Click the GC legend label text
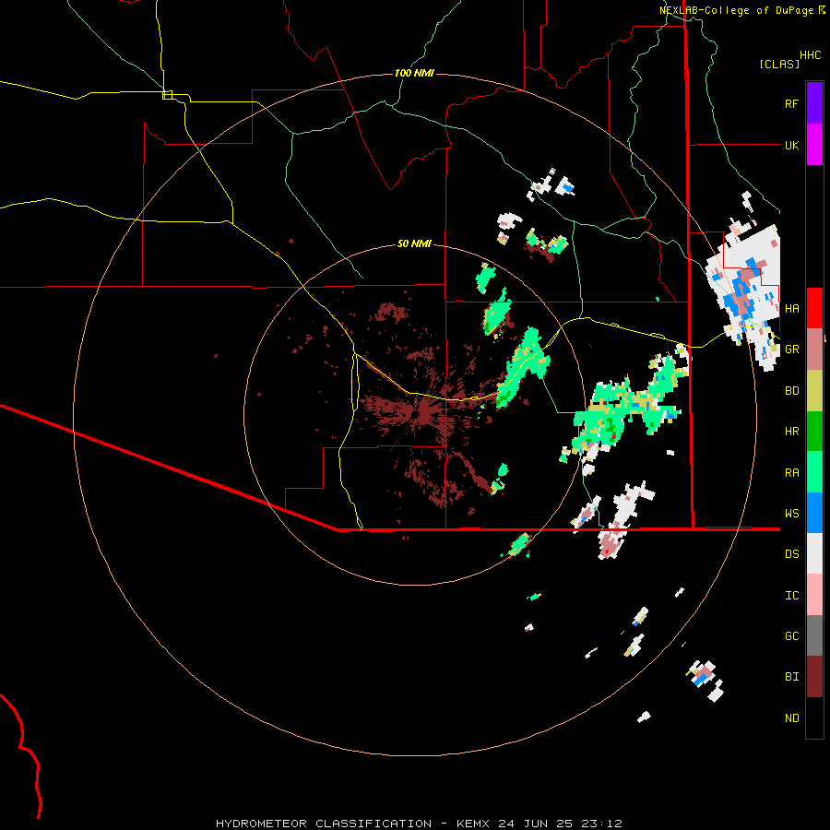Viewport: 830px width, 830px height. (791, 635)
